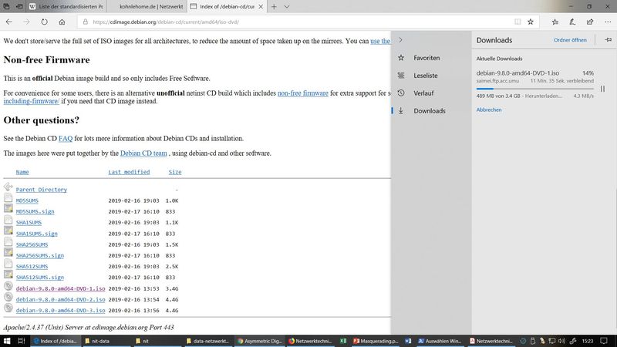The width and height of the screenshot is (617, 347).
Task: Pin the Downloads pane
Action: tap(608, 40)
